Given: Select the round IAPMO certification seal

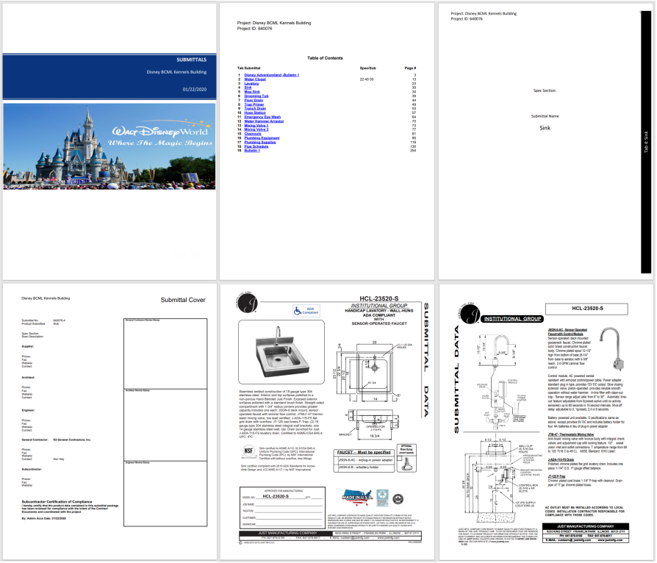Looking at the screenshot, I should point(398,498).
